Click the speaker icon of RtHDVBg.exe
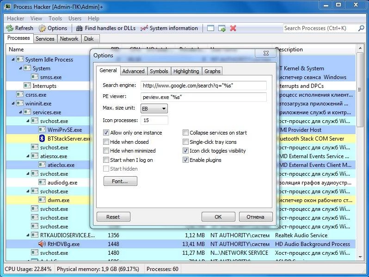Viewport: 369px width, 277px height. click(42, 244)
